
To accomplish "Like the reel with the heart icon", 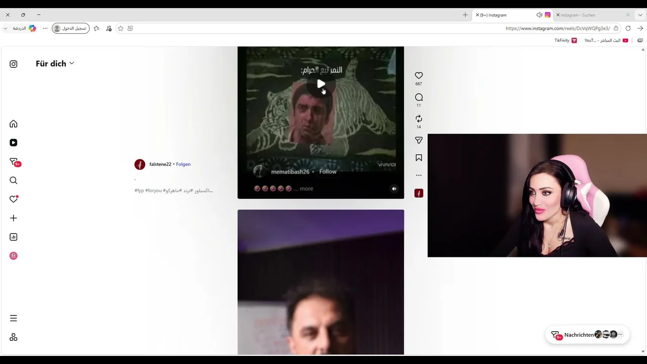I will point(419,76).
